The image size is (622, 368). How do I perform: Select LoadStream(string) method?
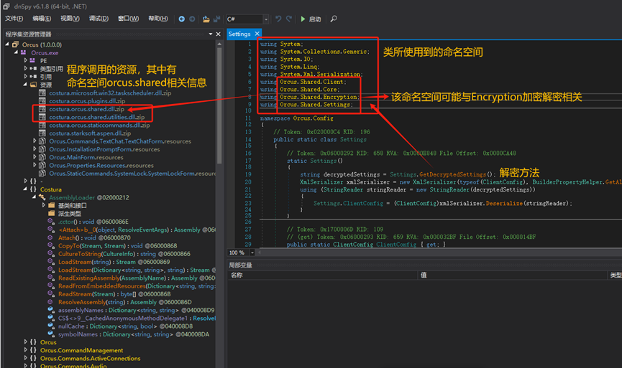[x=114, y=262]
